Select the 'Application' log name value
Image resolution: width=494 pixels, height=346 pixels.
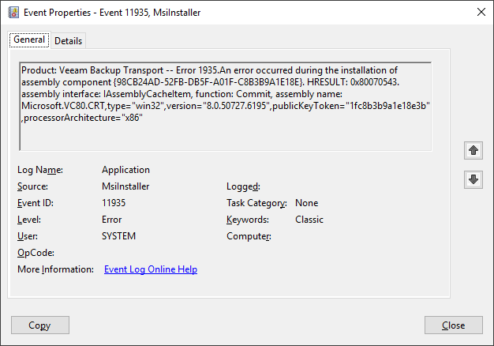[125, 170]
